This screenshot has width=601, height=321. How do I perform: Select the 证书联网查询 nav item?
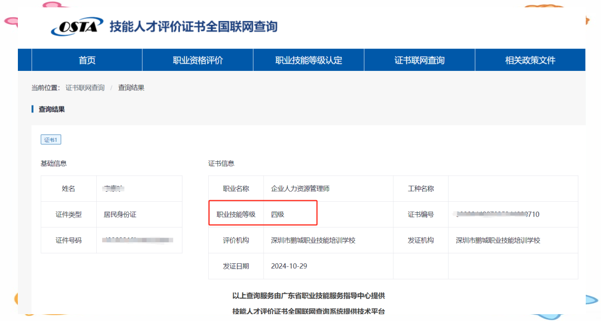coord(419,60)
